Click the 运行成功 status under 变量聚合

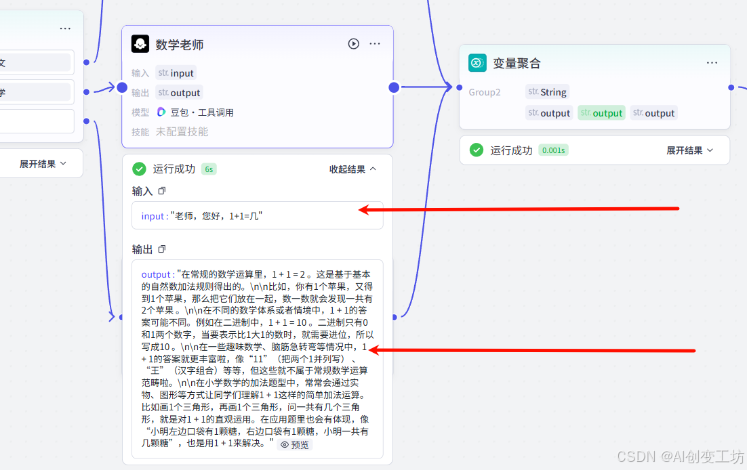tap(511, 150)
